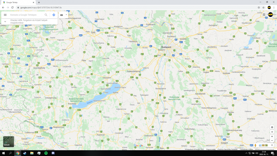The image size is (277, 156).
Task: Zoom out on the map
Action: click(x=272, y=140)
